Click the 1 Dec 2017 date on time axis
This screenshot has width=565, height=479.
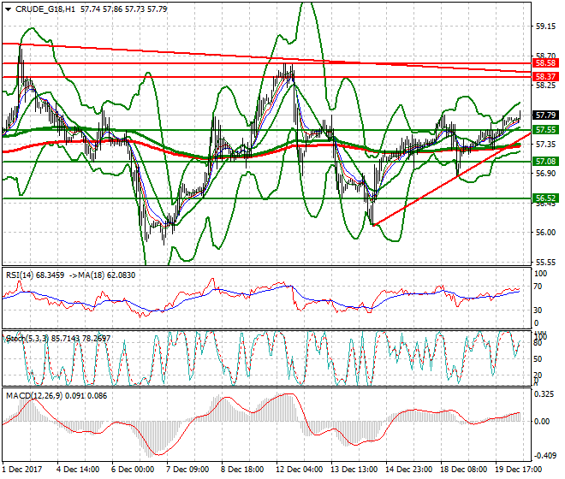(x=22, y=470)
